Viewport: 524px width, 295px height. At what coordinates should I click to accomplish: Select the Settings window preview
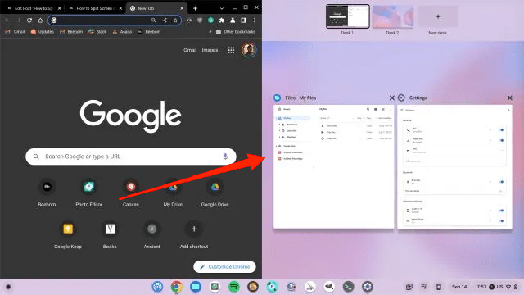[454, 167]
